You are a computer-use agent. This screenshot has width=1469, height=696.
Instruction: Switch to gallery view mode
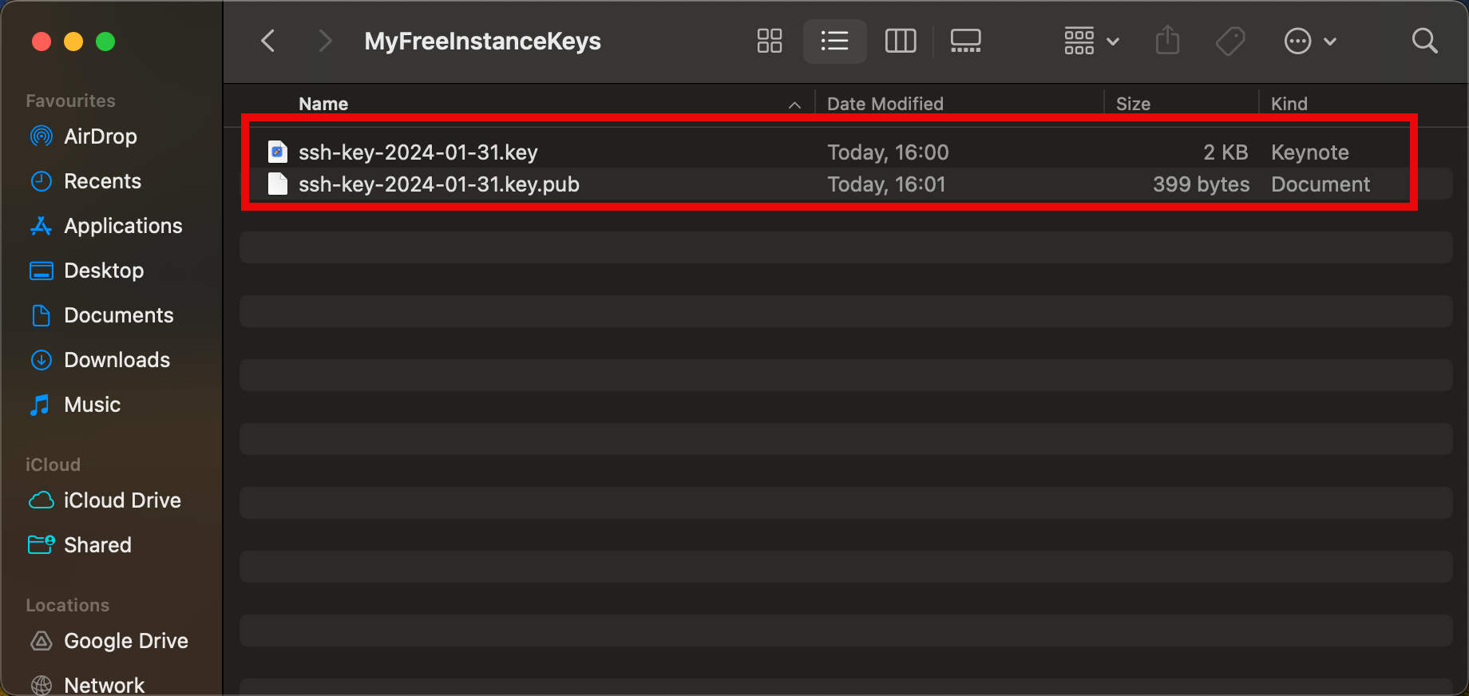coord(965,41)
